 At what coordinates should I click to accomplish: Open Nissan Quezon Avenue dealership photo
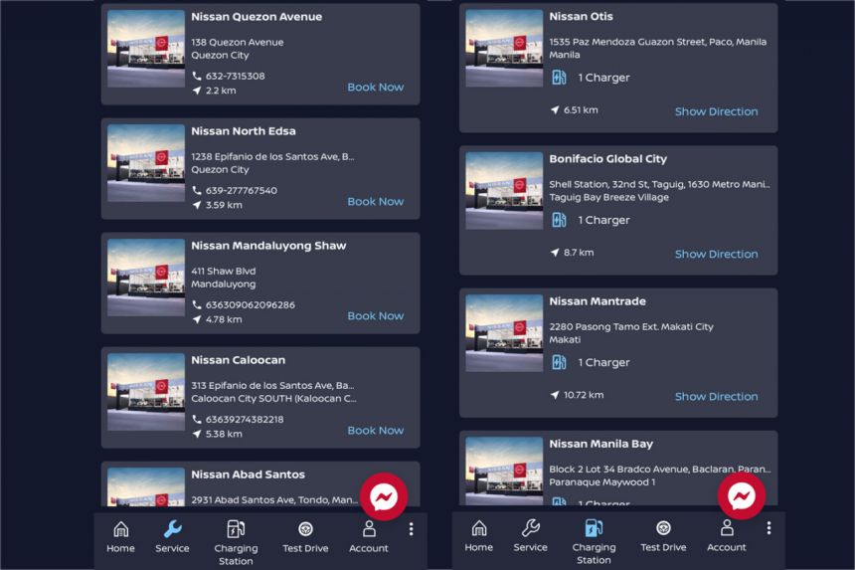146,49
